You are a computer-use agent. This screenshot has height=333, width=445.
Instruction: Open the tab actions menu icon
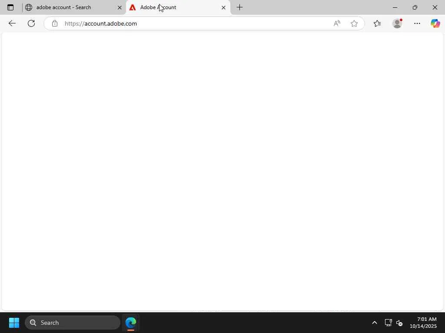point(10,7)
